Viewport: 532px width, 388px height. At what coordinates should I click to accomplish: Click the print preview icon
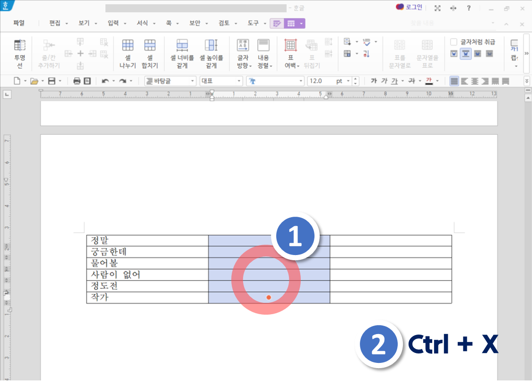tap(87, 81)
